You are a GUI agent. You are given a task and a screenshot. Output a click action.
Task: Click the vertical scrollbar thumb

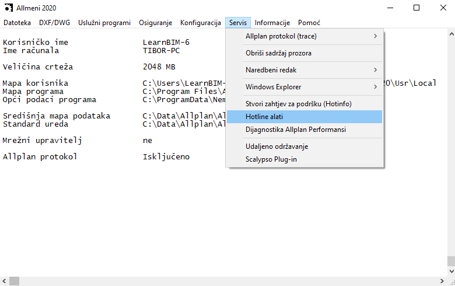click(452, 261)
